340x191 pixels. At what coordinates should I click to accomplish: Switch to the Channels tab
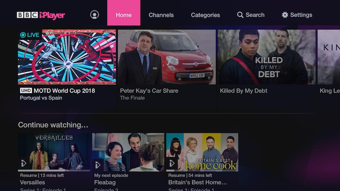pos(161,15)
